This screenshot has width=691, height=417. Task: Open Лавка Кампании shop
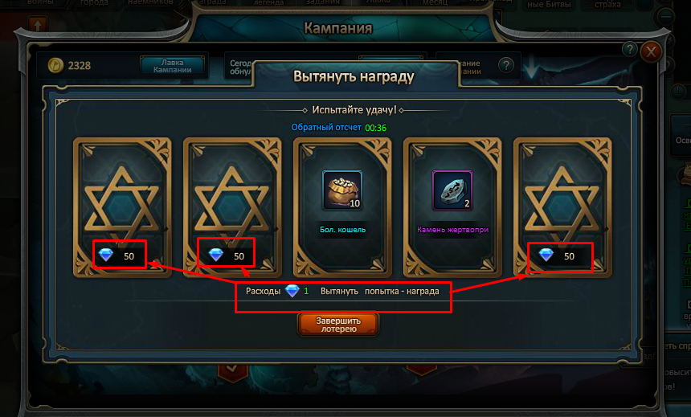click(x=172, y=66)
